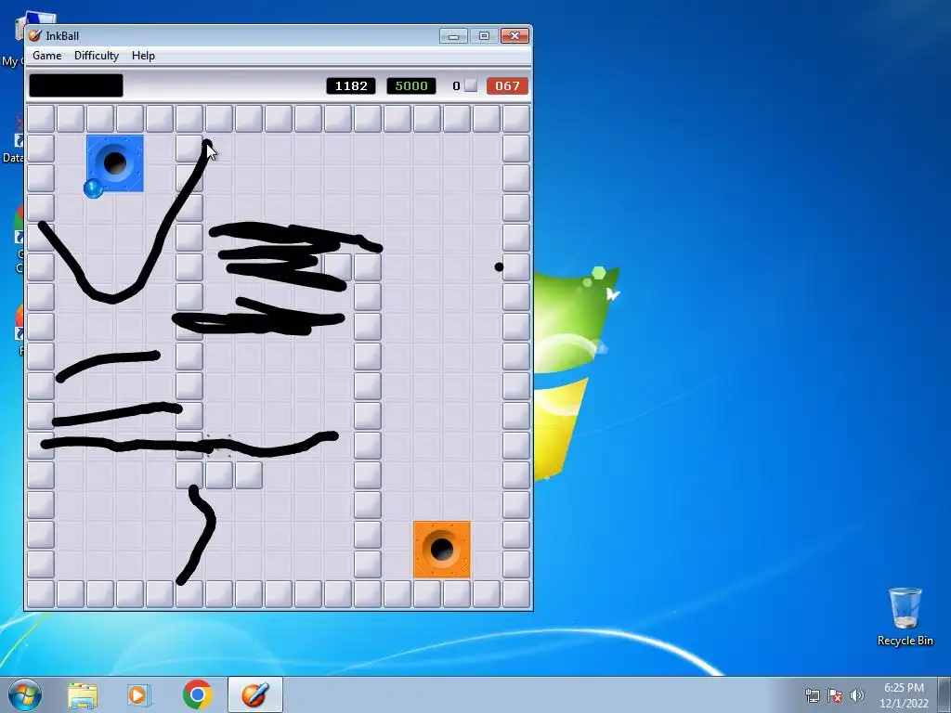Click the orange hole tile
Screen dimensions: 951x713
(441, 550)
